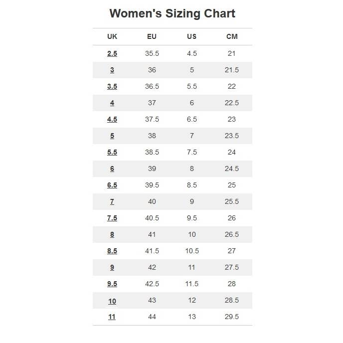Click the UK size 2.5 link
The image size is (343, 343).
click(x=112, y=54)
